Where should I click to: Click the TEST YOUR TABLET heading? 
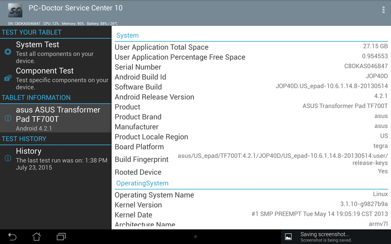point(31,32)
